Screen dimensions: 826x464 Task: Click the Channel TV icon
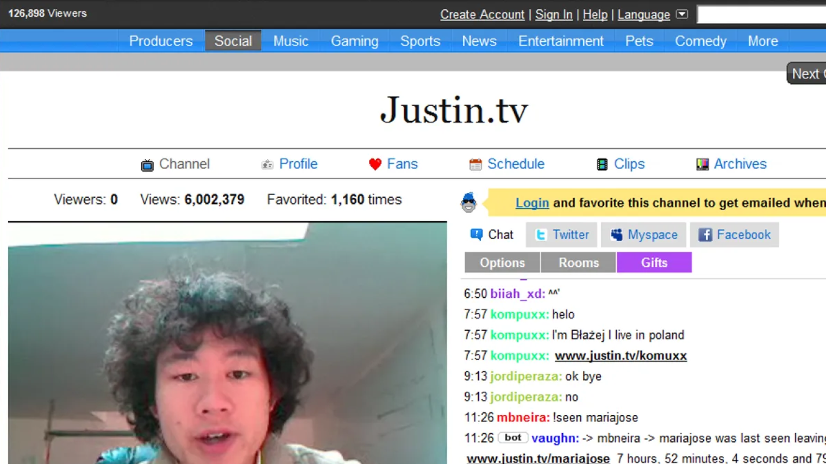click(147, 165)
